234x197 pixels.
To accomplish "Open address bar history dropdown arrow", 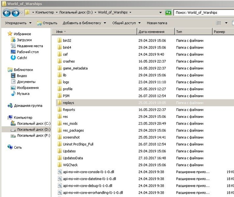I will coord(160,12).
